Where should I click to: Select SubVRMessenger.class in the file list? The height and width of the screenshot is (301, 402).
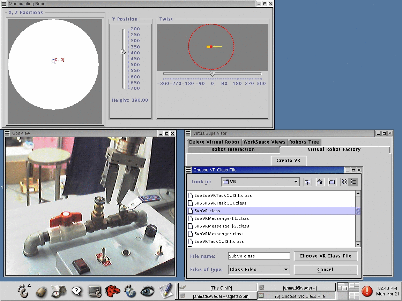point(219,234)
